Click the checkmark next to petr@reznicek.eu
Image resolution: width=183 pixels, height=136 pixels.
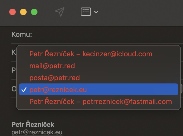pyautogui.click(x=24, y=90)
